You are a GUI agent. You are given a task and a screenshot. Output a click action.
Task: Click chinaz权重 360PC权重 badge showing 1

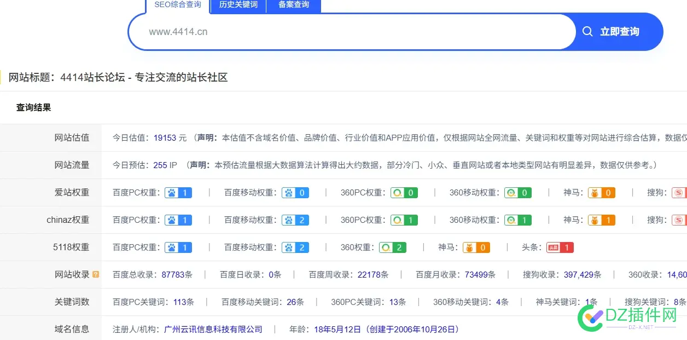(404, 220)
